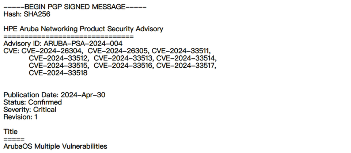Click CVE-2024-33511 identifier
This screenshot has height=153, width=351.
pyautogui.click(x=181, y=51)
